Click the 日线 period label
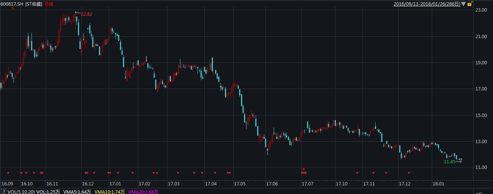Image resolution: width=493 pixels, height=194 pixels. tap(49, 4)
